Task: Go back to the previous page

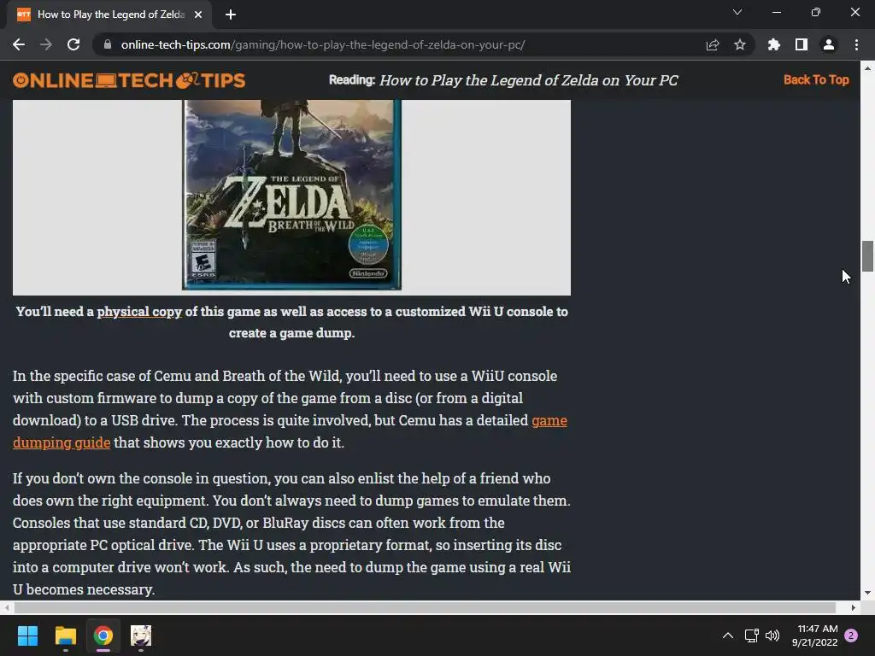Action: pos(19,44)
